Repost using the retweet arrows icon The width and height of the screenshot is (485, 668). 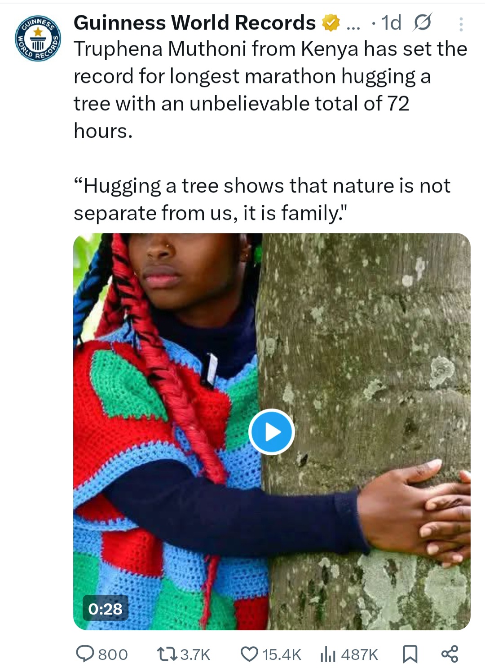click(167, 654)
